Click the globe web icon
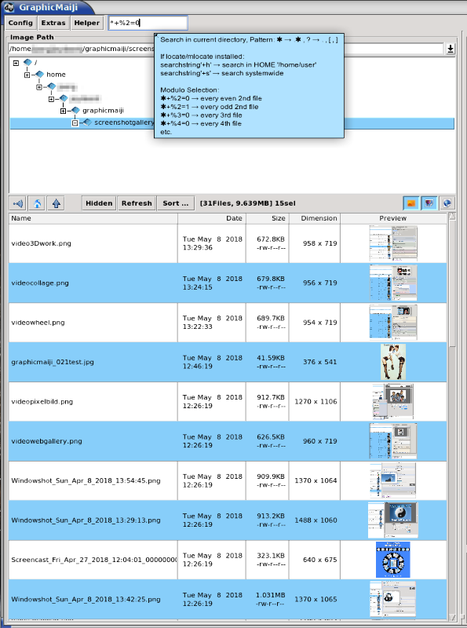Screen dimensions: 467x628 447,203
